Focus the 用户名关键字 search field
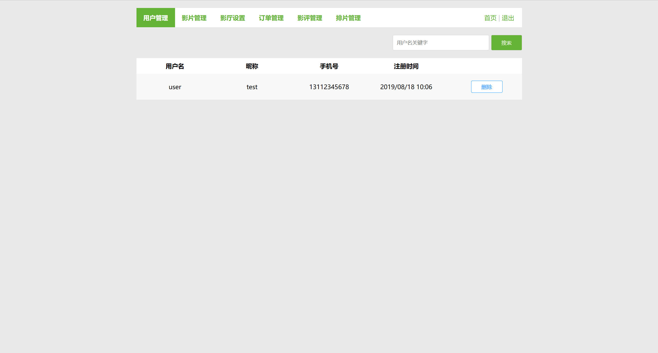 click(441, 43)
